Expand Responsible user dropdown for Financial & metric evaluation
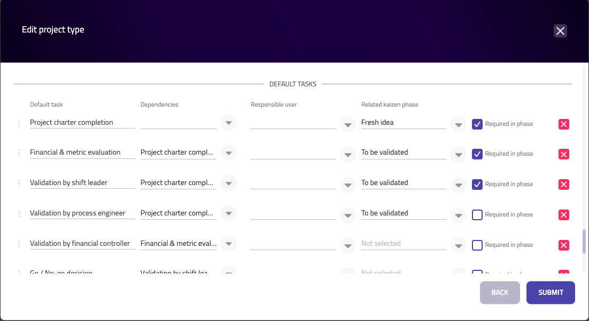The height and width of the screenshot is (321, 589). [x=348, y=155]
